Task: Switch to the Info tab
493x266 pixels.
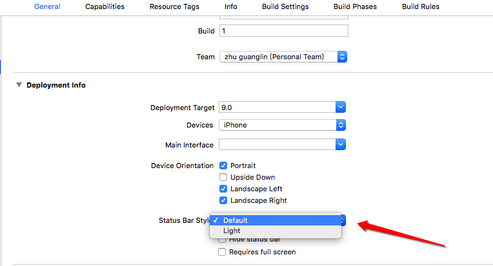Action: click(230, 7)
